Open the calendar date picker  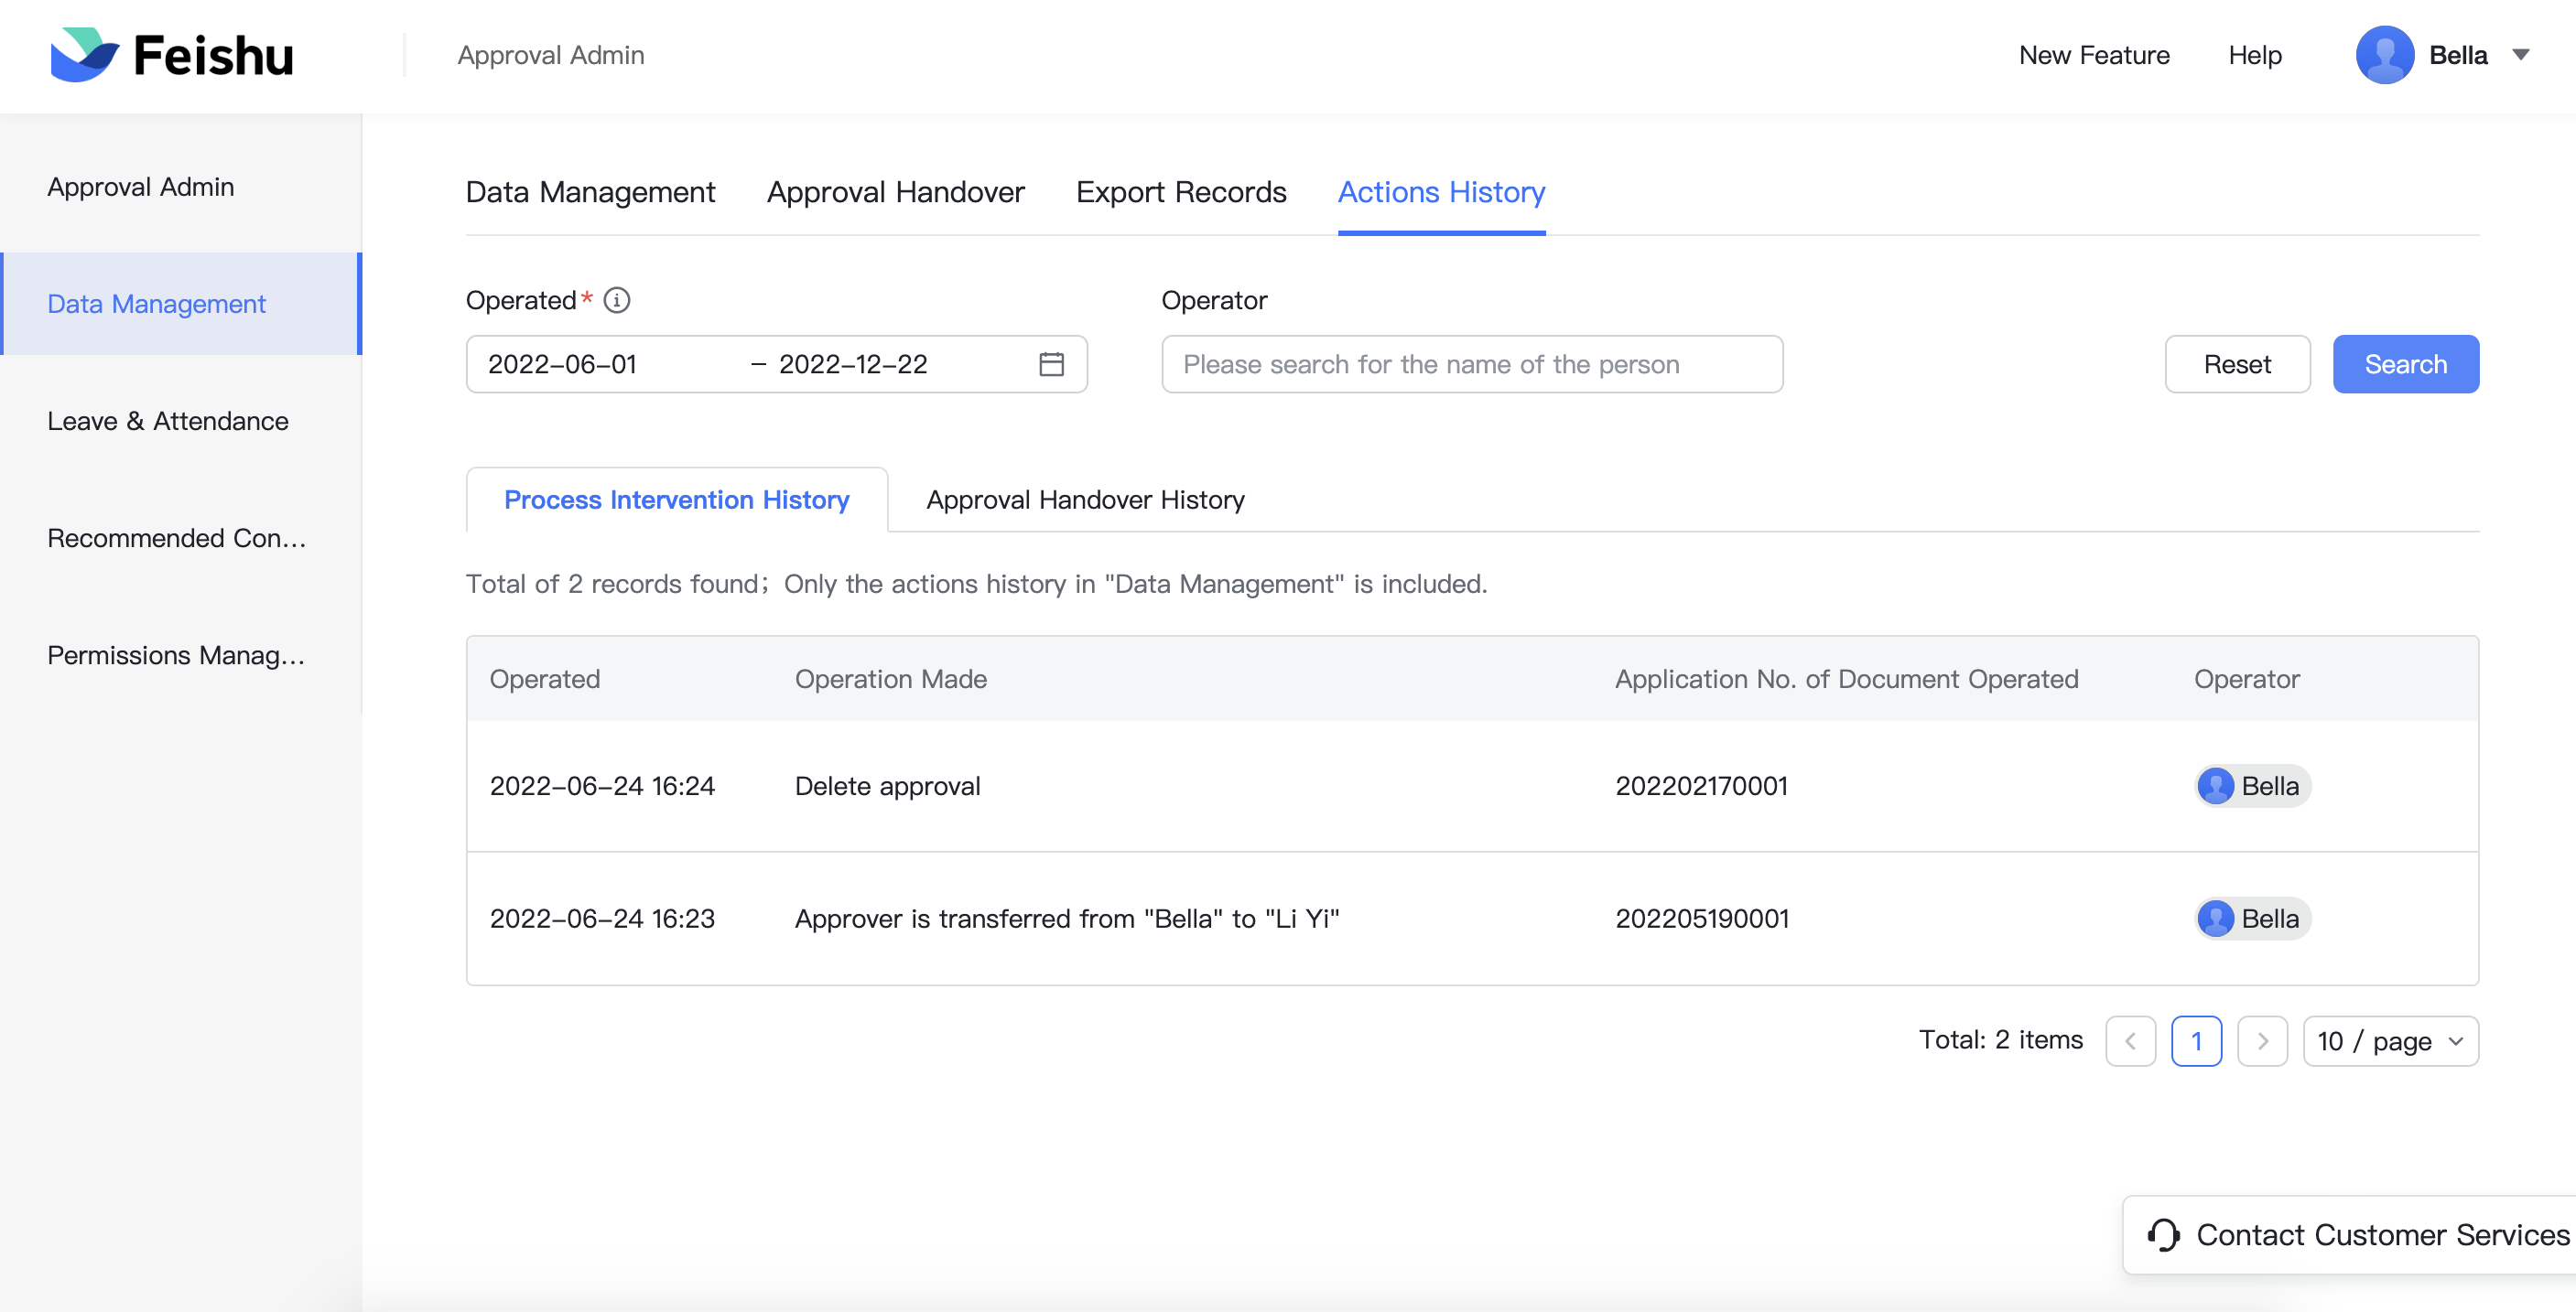1051,364
